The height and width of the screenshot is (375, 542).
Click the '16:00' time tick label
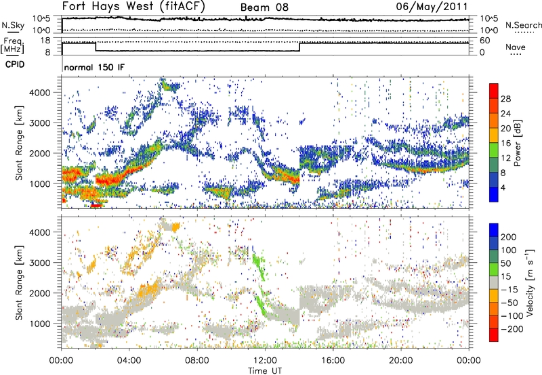333,361
